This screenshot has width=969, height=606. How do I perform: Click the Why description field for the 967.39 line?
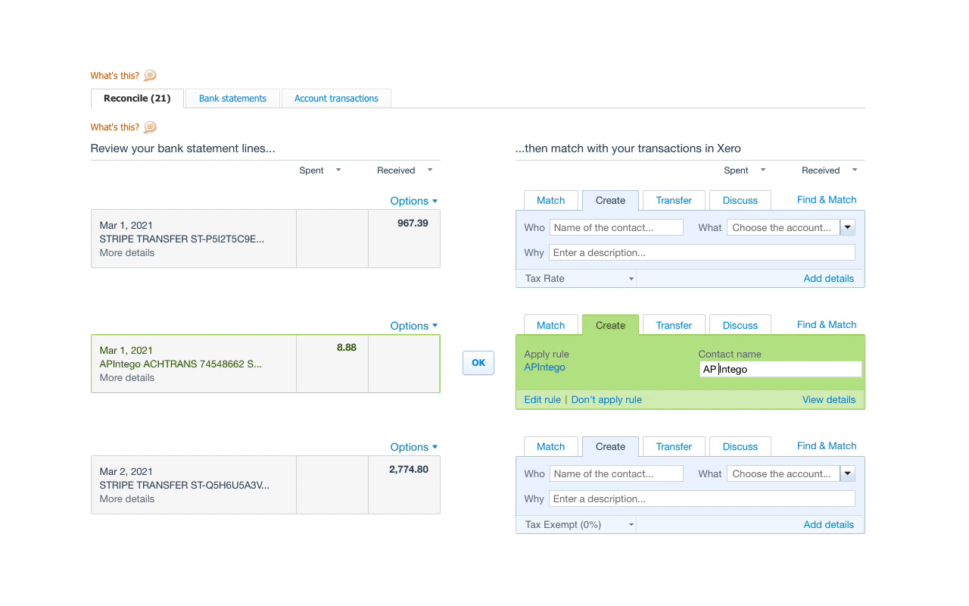[x=703, y=252]
